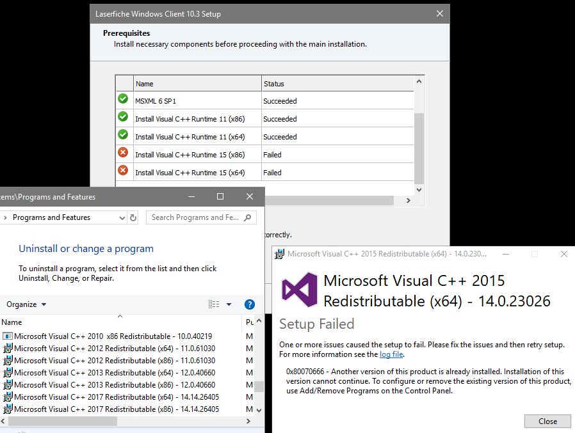The height and width of the screenshot is (433, 575).
Task: Select Visual C++ 2017 Redistributable (x64) entry
Action: click(x=116, y=397)
